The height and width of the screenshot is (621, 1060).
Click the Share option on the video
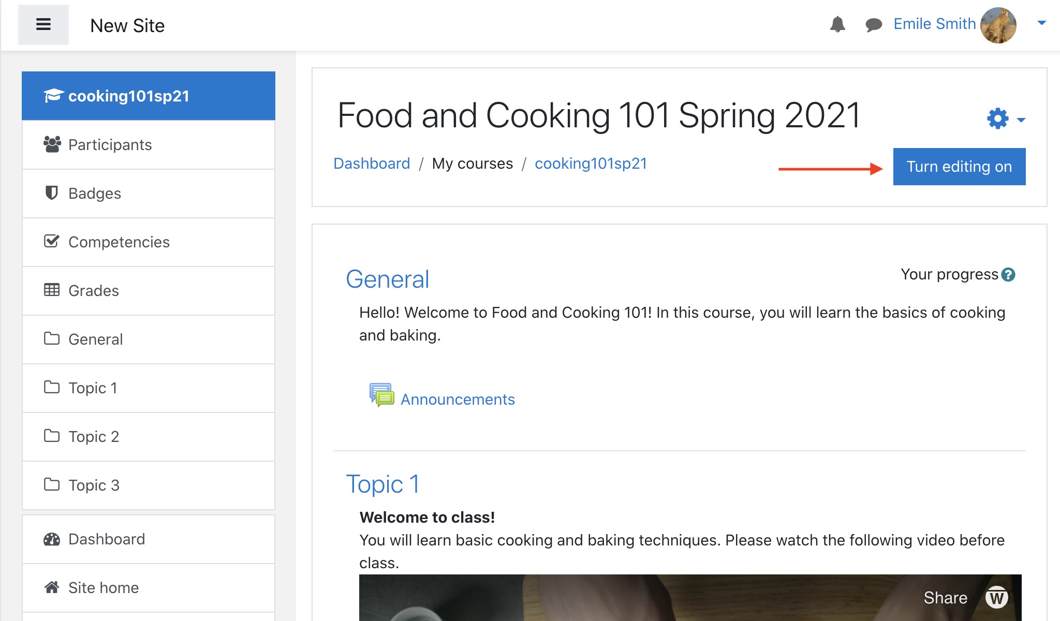pos(945,598)
